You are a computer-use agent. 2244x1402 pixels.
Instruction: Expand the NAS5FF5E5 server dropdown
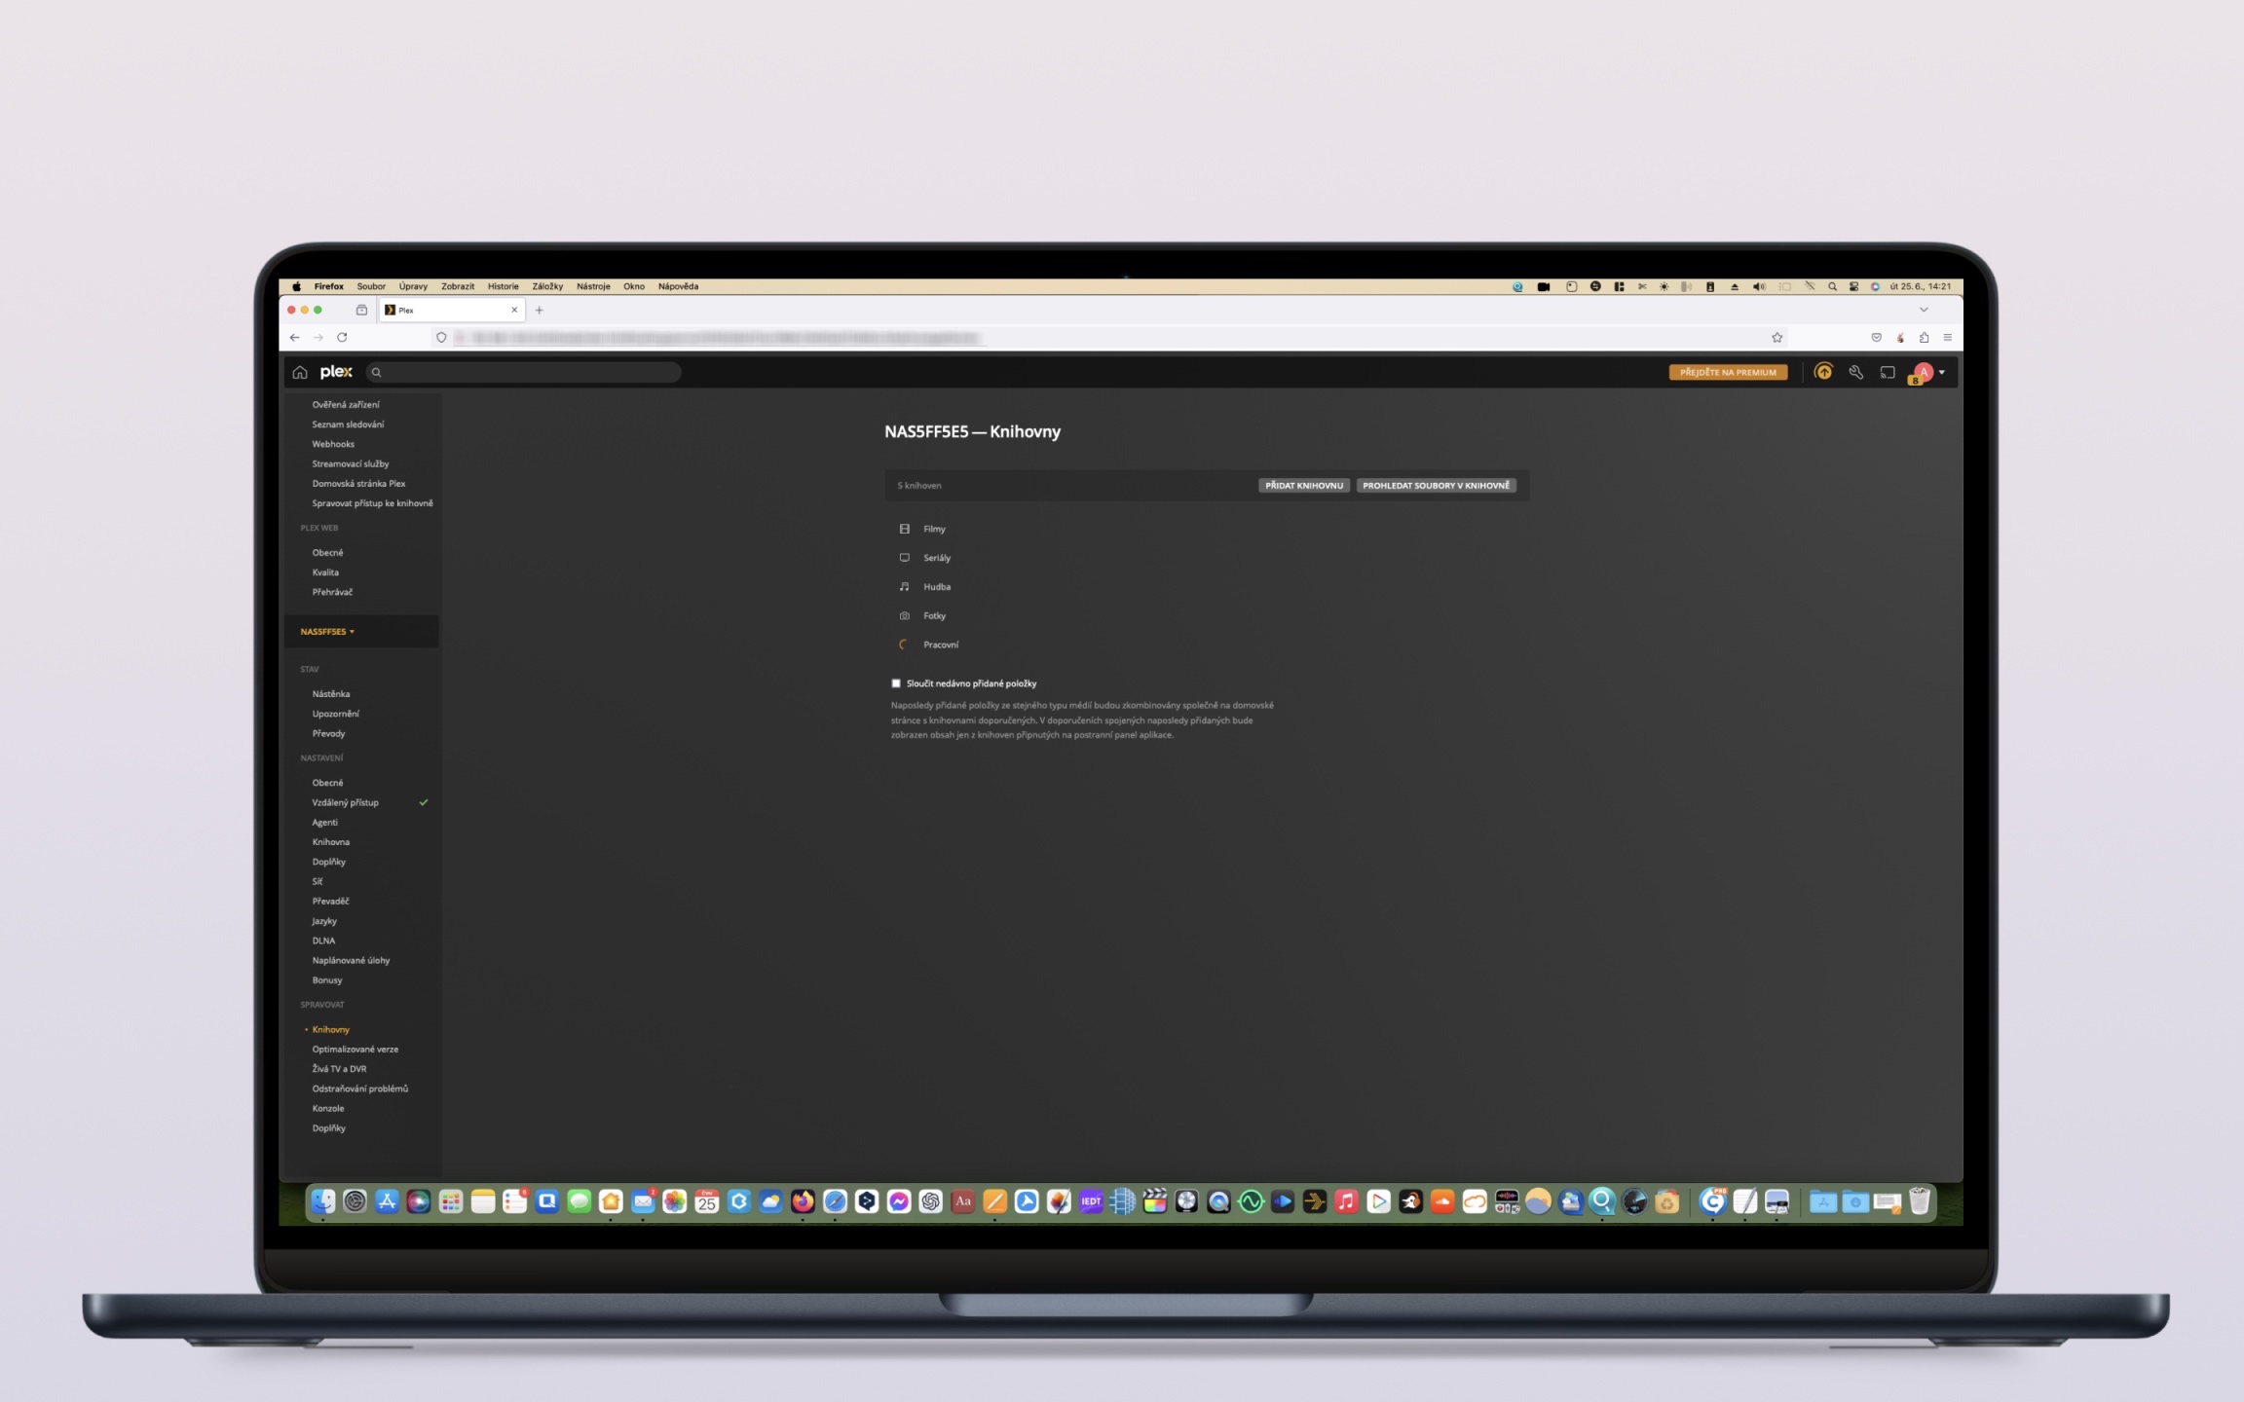point(327,632)
